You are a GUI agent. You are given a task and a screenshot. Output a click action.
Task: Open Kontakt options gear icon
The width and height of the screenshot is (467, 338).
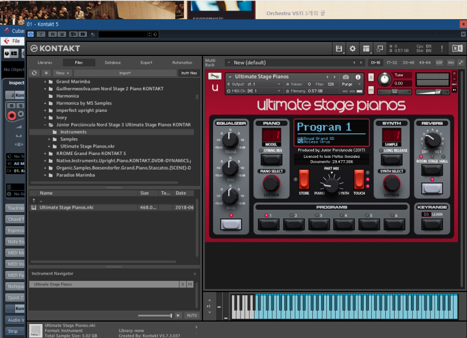coord(353,48)
